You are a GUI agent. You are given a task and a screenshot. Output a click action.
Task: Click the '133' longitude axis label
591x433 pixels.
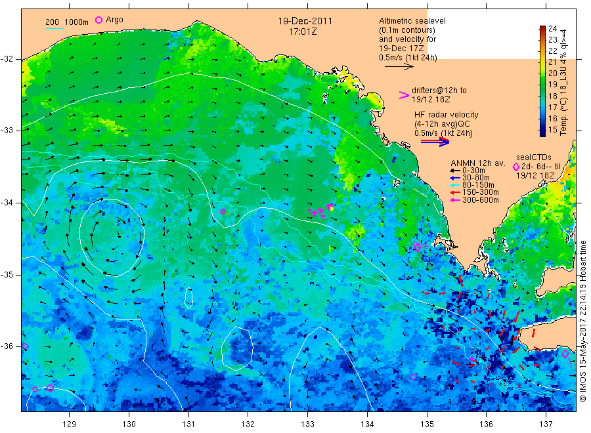coord(307,424)
